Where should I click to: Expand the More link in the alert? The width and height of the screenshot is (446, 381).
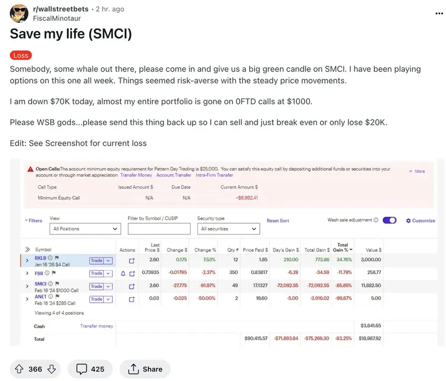[x=417, y=171]
